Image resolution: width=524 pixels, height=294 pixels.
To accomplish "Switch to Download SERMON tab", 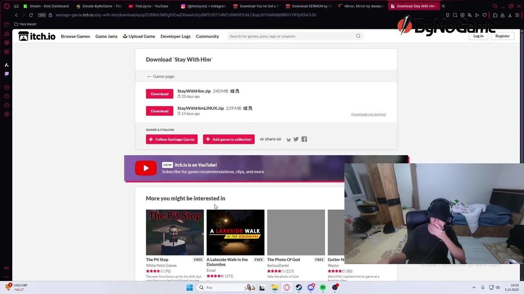I will 308,6.
